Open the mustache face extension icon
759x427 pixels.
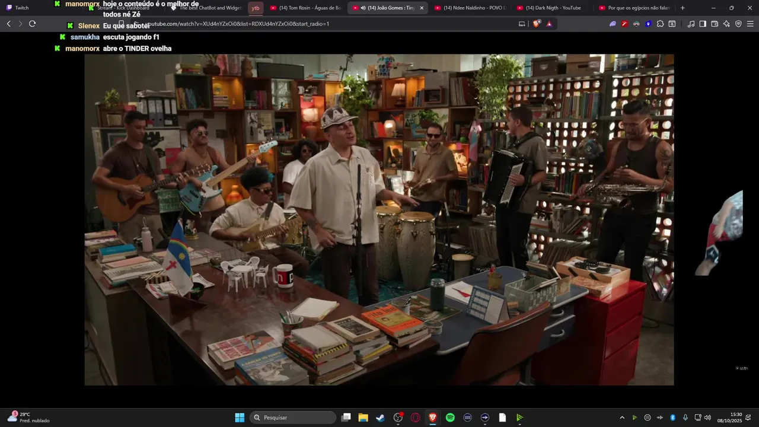pos(636,24)
